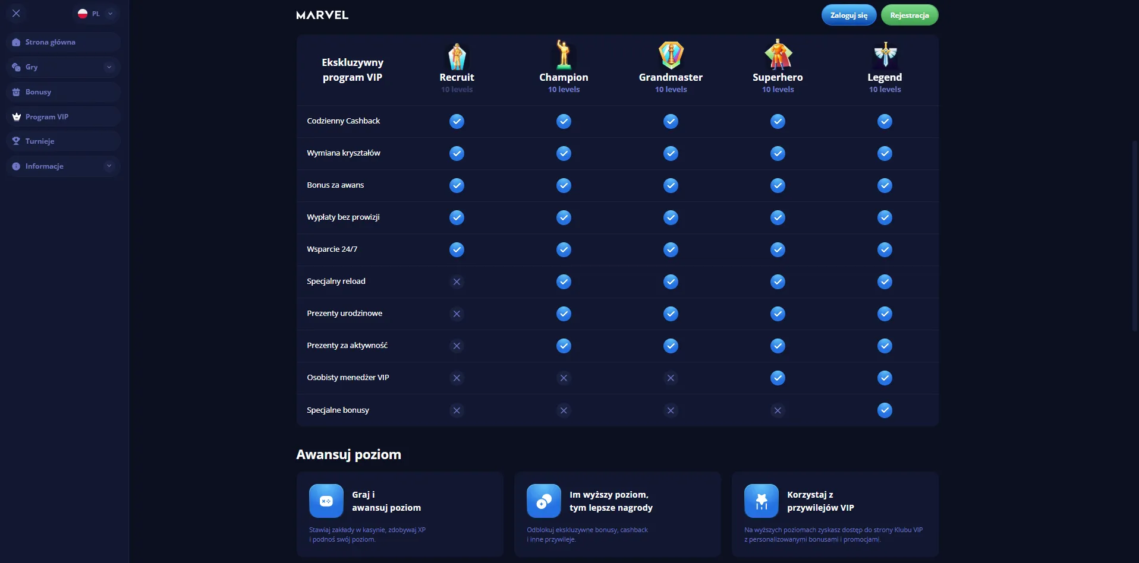Click Specjalne bonusy checkmark for Legend
Viewport: 1139px width, 563px height.
pyautogui.click(x=885, y=410)
